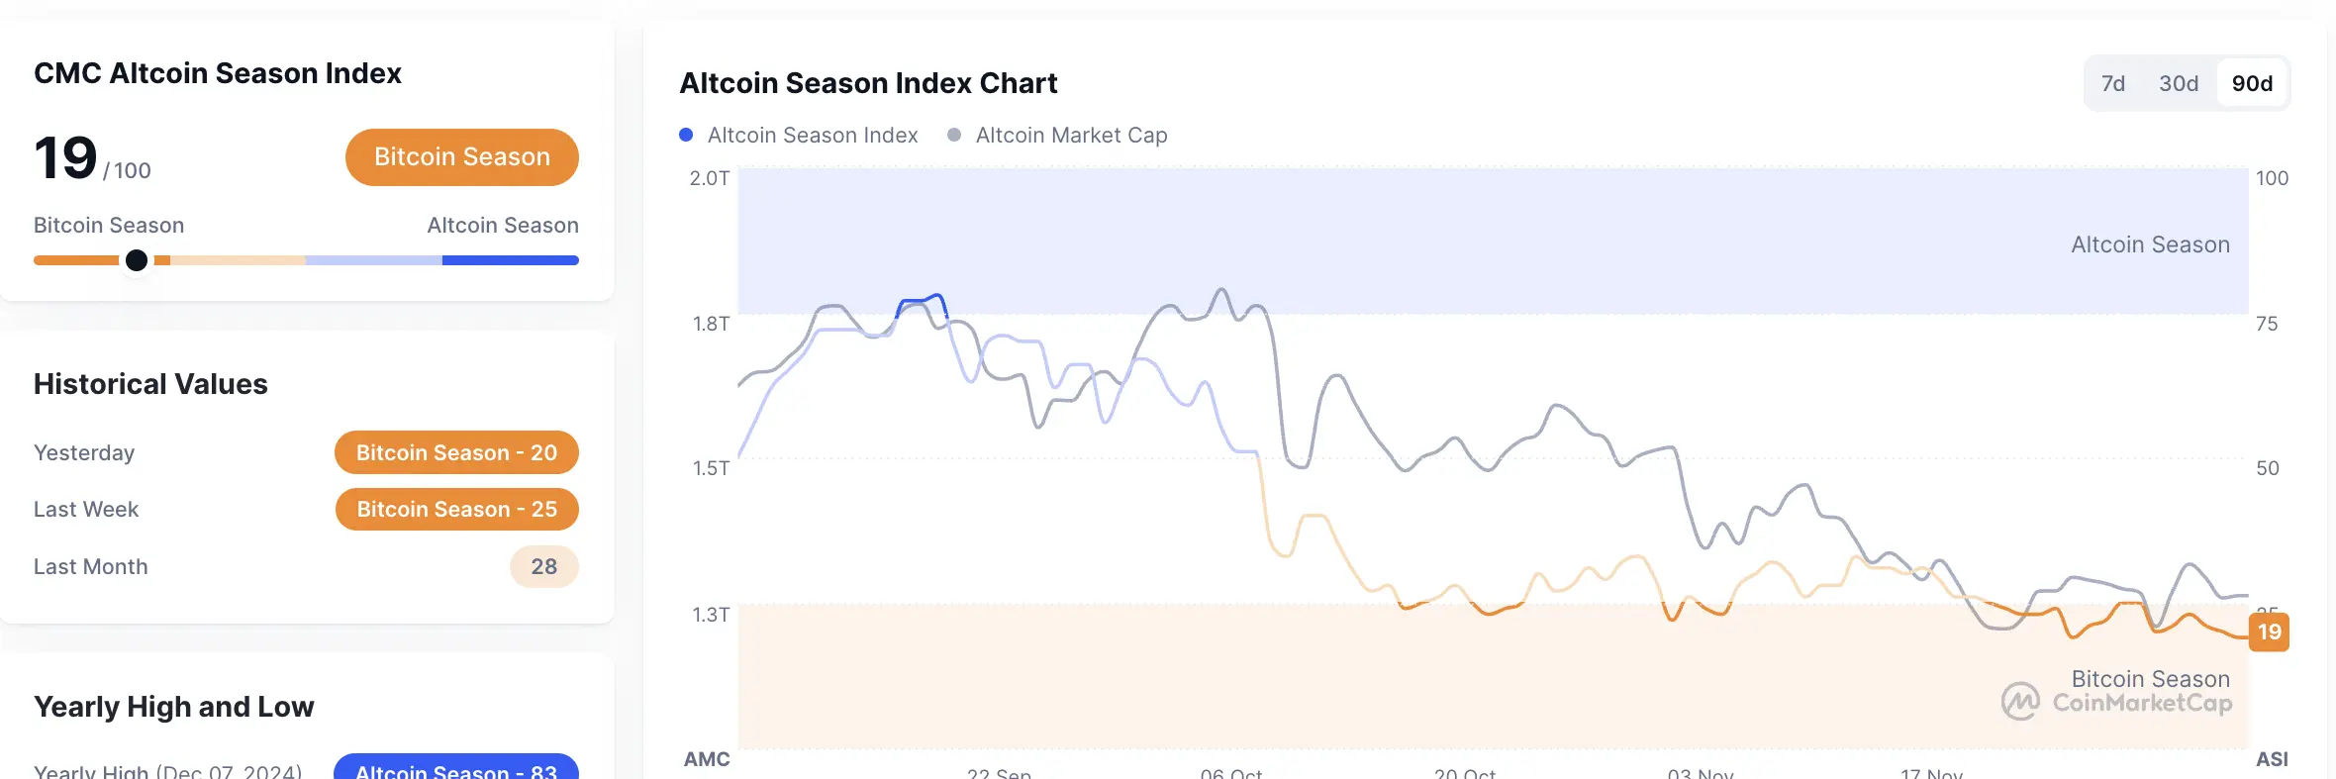Click the blue Altcoin Season Index legend dot
Screen dimensions: 2336x779
687,135
